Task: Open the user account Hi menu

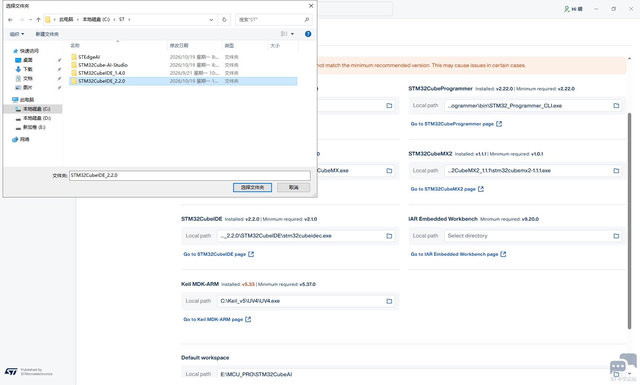Action: (x=573, y=9)
